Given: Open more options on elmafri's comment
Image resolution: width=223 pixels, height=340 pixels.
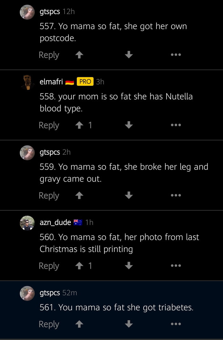Looking at the screenshot, I should [x=176, y=125].
